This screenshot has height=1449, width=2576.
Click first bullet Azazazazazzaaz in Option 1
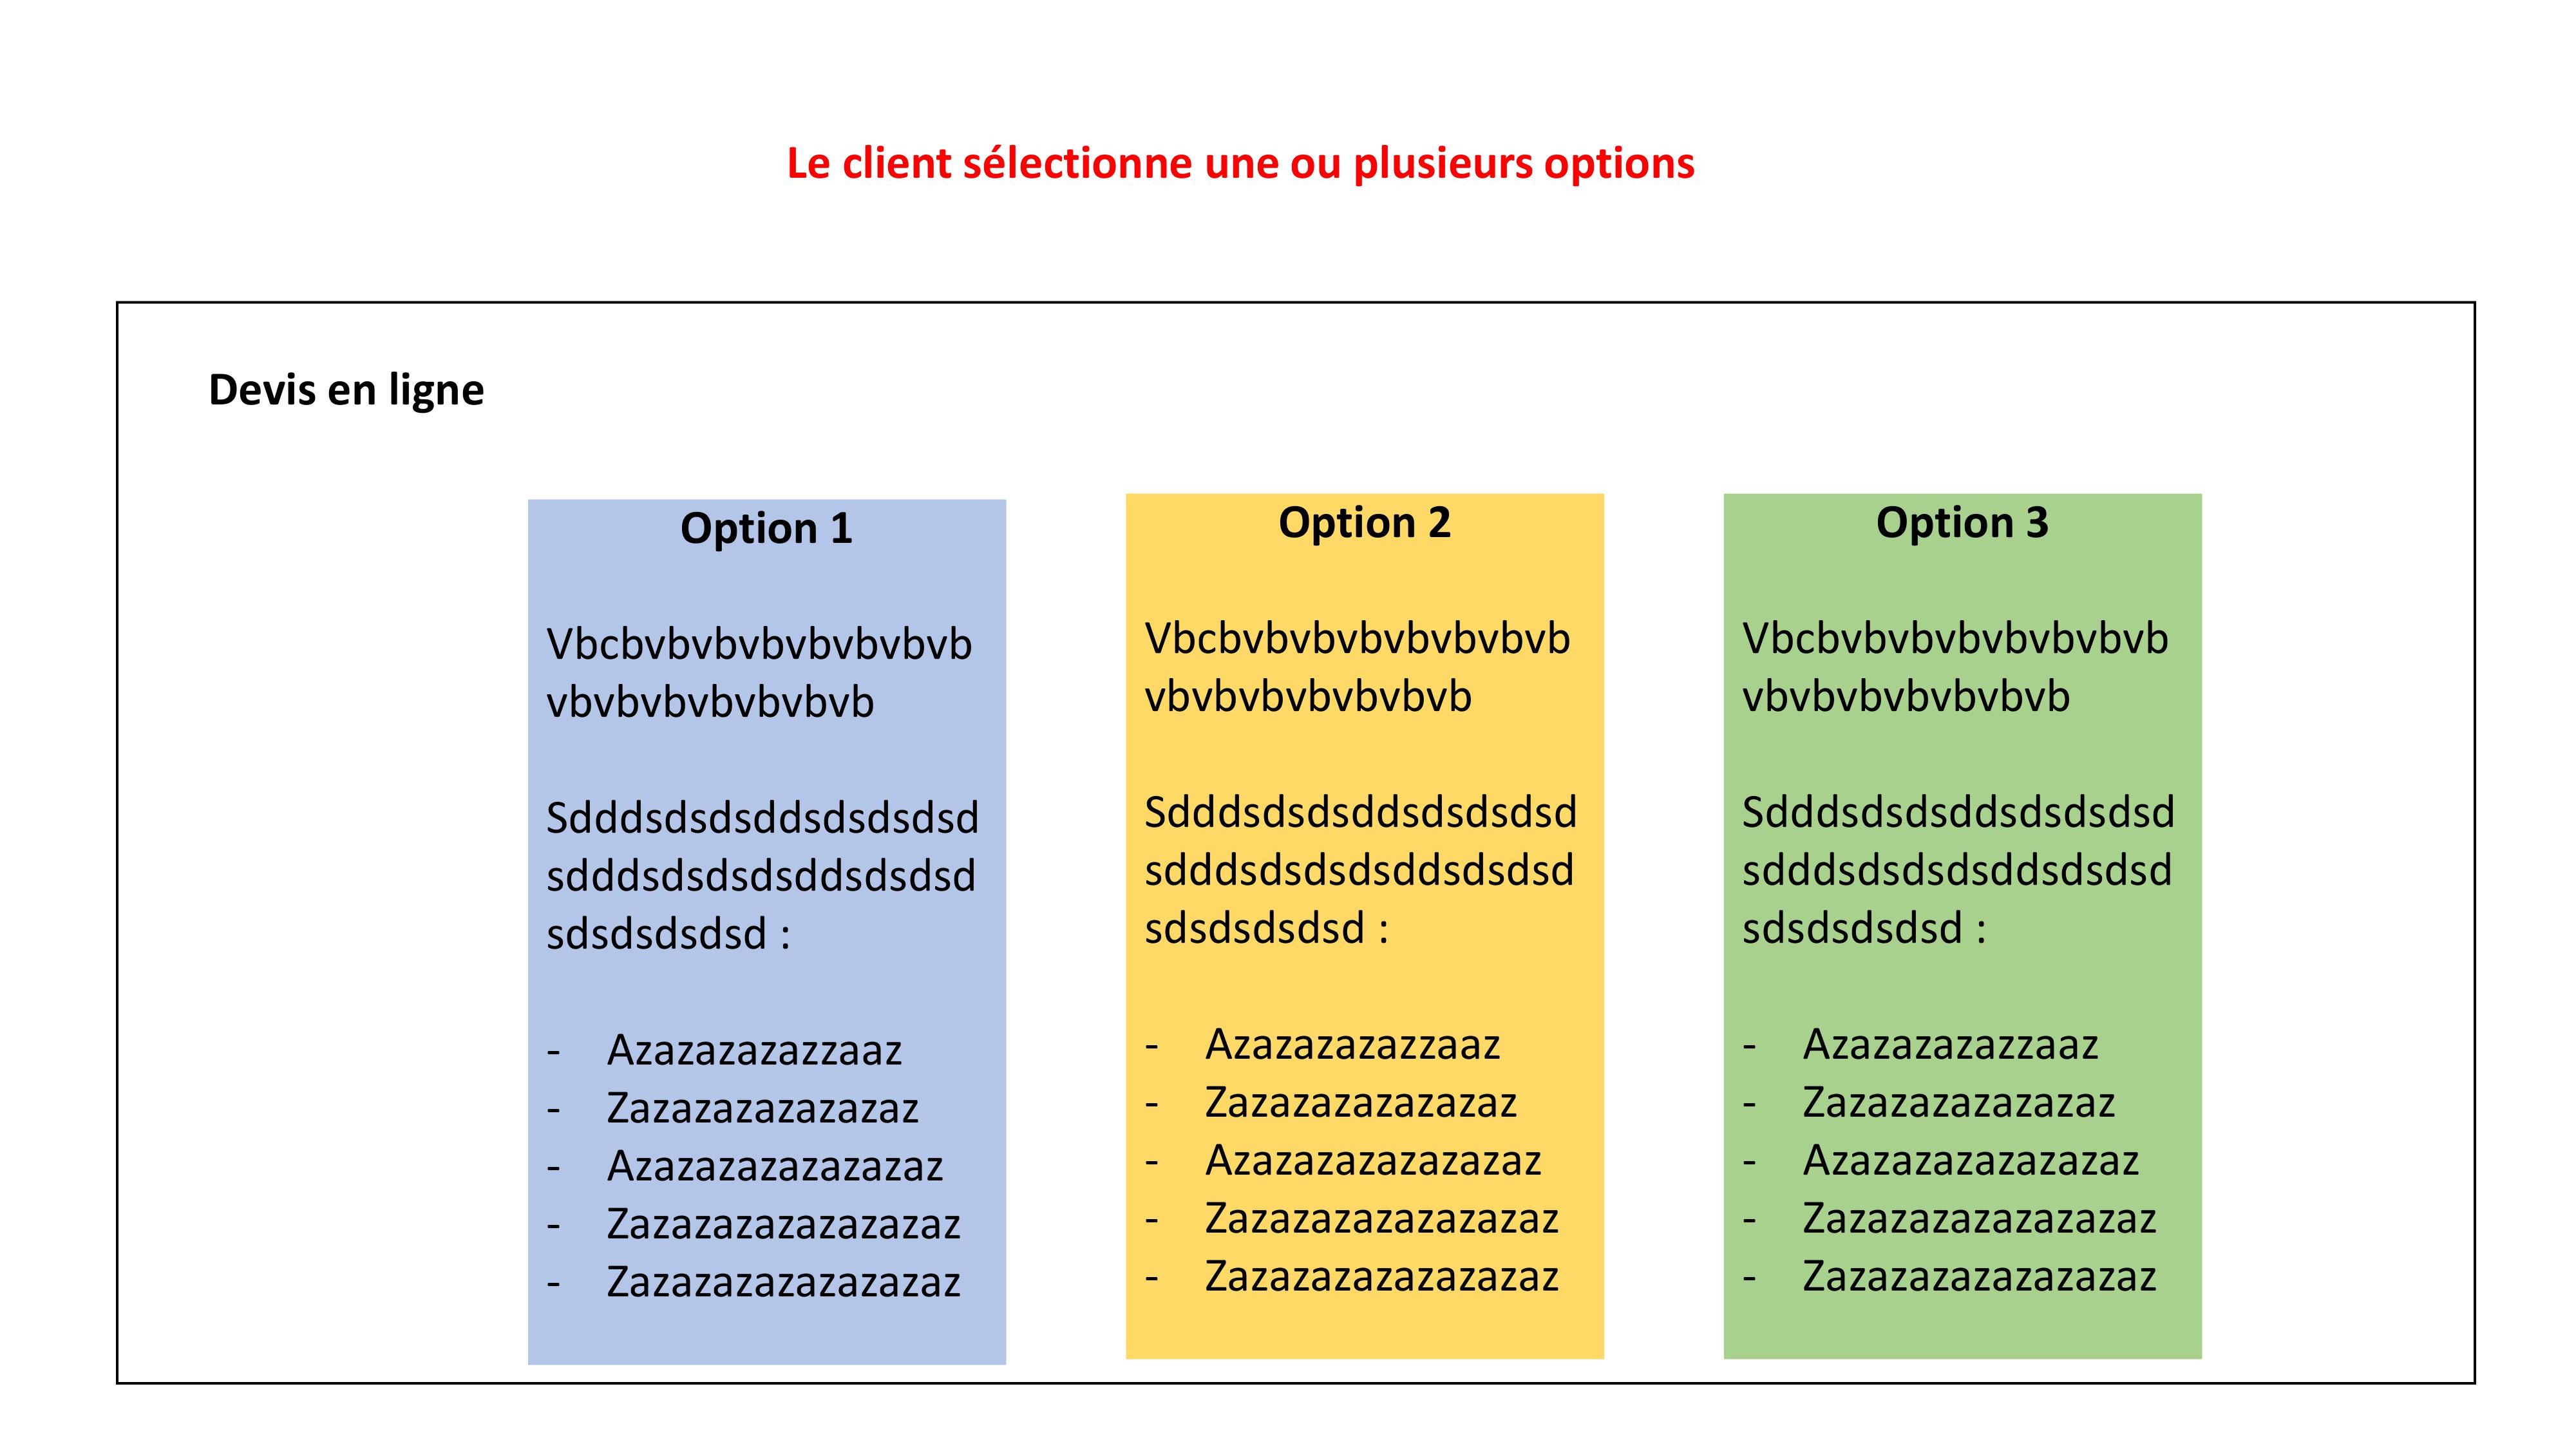754,1050
